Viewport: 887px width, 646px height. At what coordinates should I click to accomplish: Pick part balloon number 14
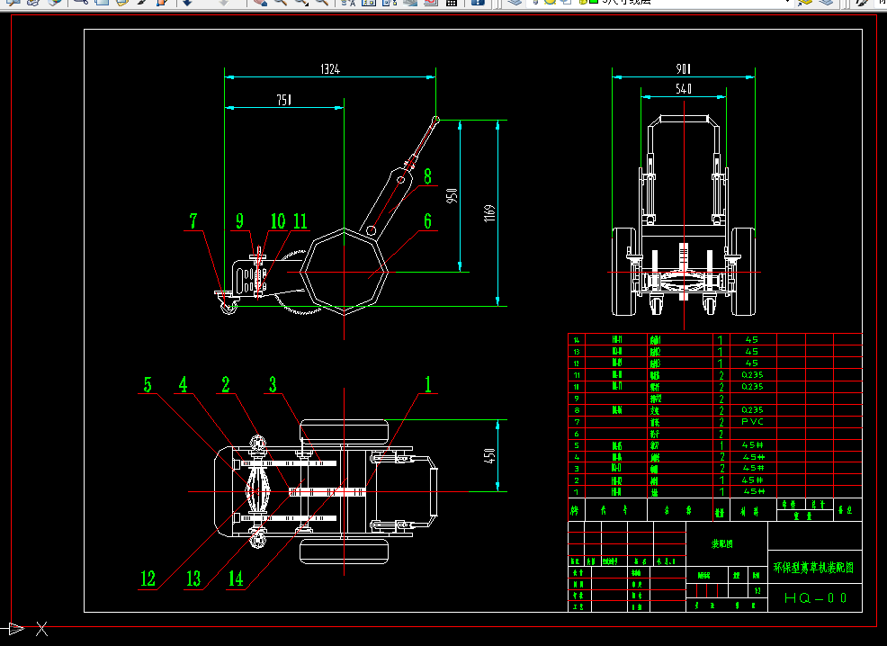tap(236, 579)
